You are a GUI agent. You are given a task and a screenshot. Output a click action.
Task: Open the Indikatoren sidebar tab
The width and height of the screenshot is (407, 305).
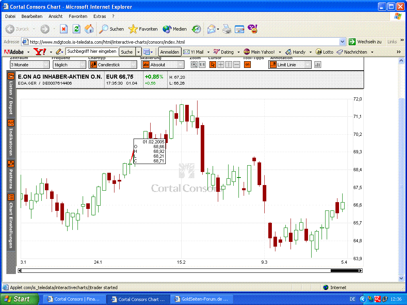11,138
